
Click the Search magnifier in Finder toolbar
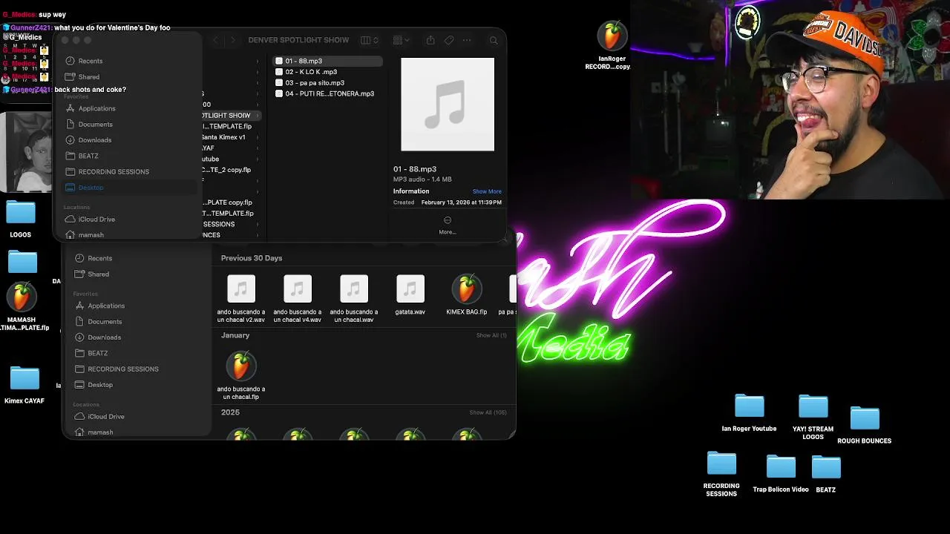(494, 40)
